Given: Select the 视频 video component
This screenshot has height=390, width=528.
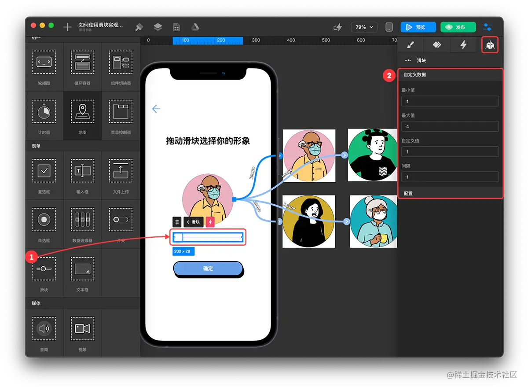Looking at the screenshot, I should point(82,332).
